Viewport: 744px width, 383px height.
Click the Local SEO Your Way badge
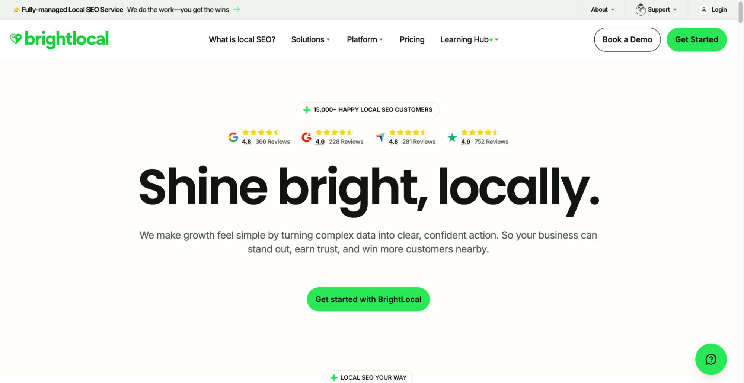(368, 377)
